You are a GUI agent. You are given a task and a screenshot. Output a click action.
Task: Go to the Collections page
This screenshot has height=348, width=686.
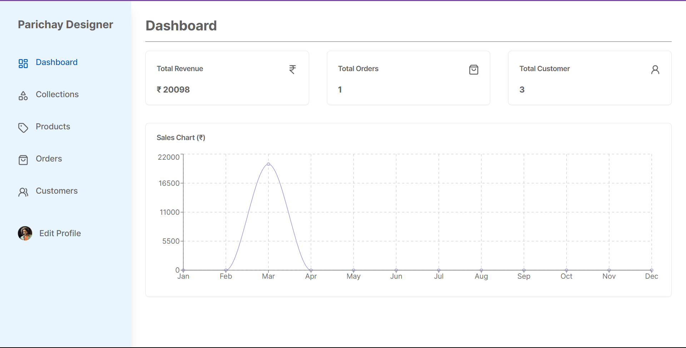(x=57, y=94)
